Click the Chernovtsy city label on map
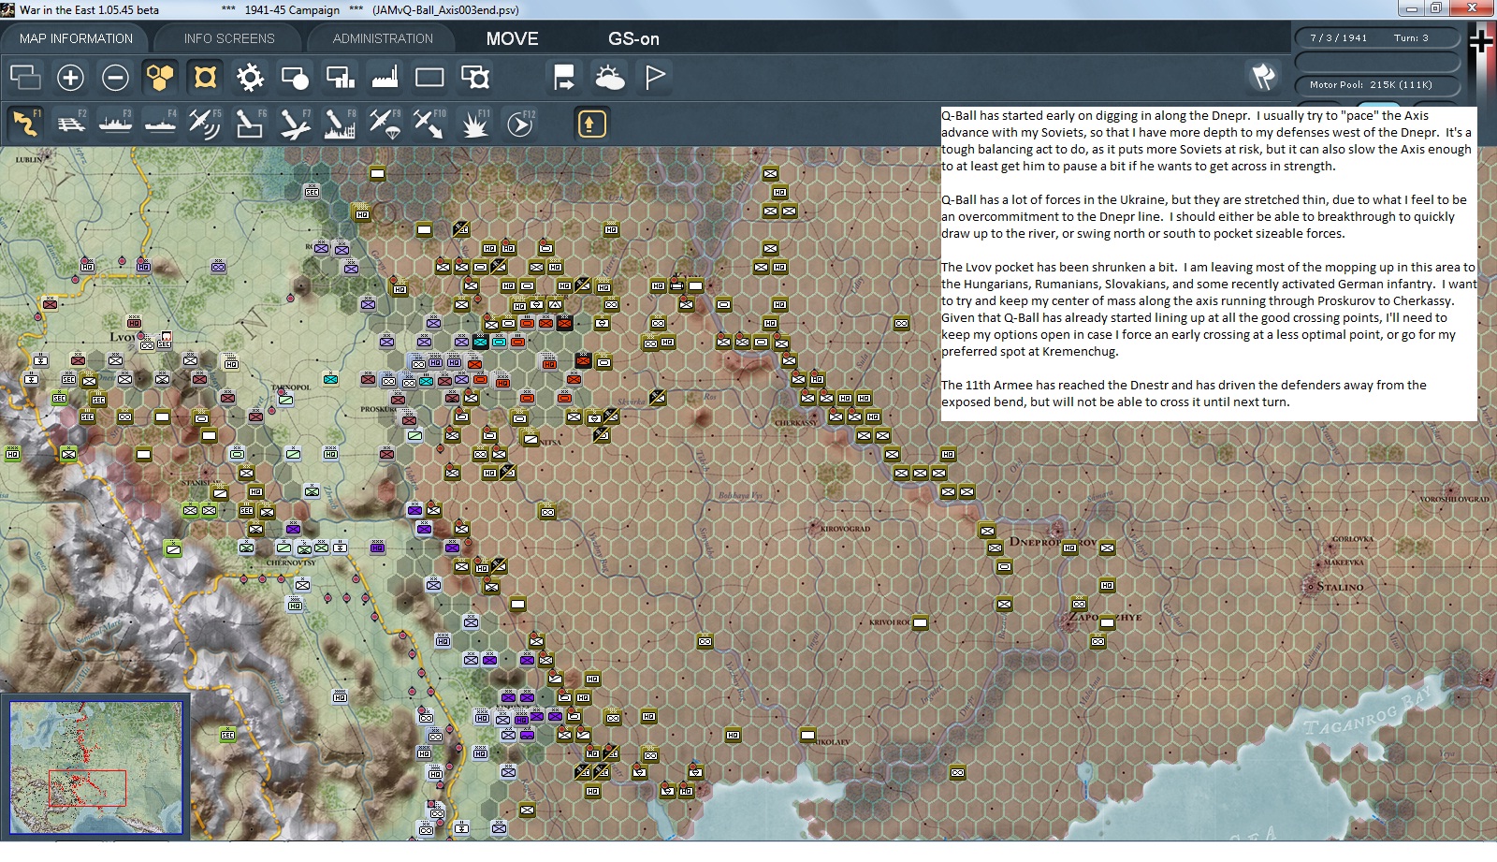Image resolution: width=1497 pixels, height=862 pixels. click(x=291, y=562)
